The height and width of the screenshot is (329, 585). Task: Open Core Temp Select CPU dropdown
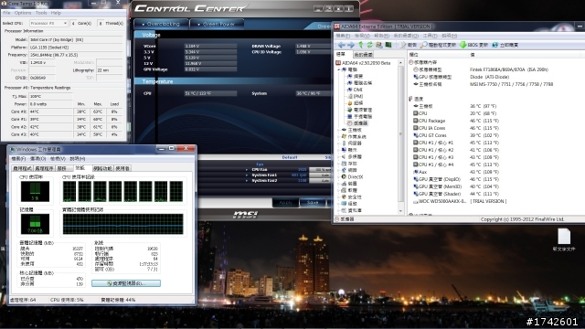pos(48,23)
